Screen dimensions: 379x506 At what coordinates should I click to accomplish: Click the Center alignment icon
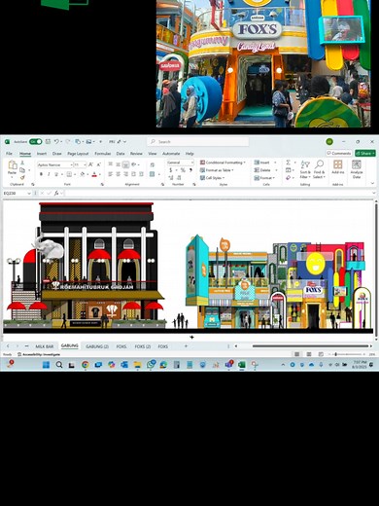click(x=119, y=174)
